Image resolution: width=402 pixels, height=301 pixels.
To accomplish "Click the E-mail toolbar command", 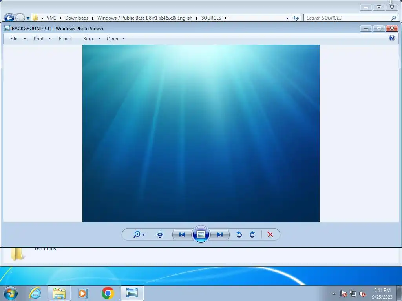I will click(x=66, y=39).
